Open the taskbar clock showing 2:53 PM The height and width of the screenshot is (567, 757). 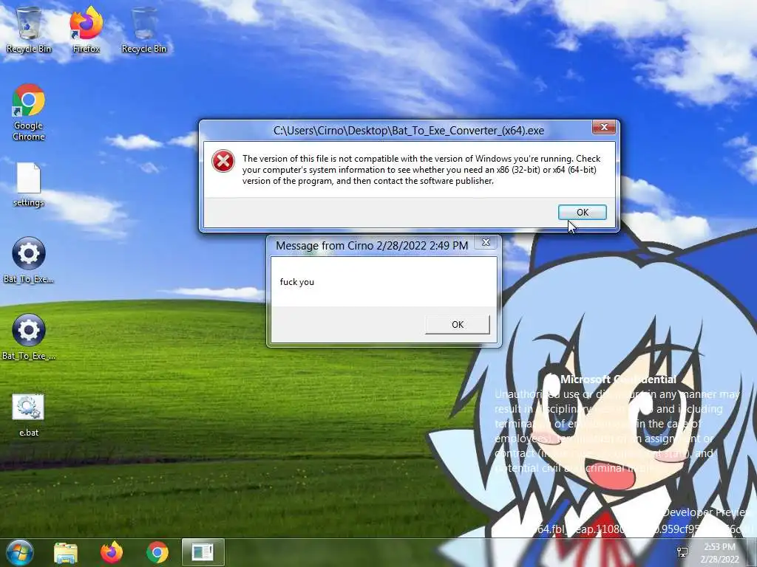[x=720, y=553]
